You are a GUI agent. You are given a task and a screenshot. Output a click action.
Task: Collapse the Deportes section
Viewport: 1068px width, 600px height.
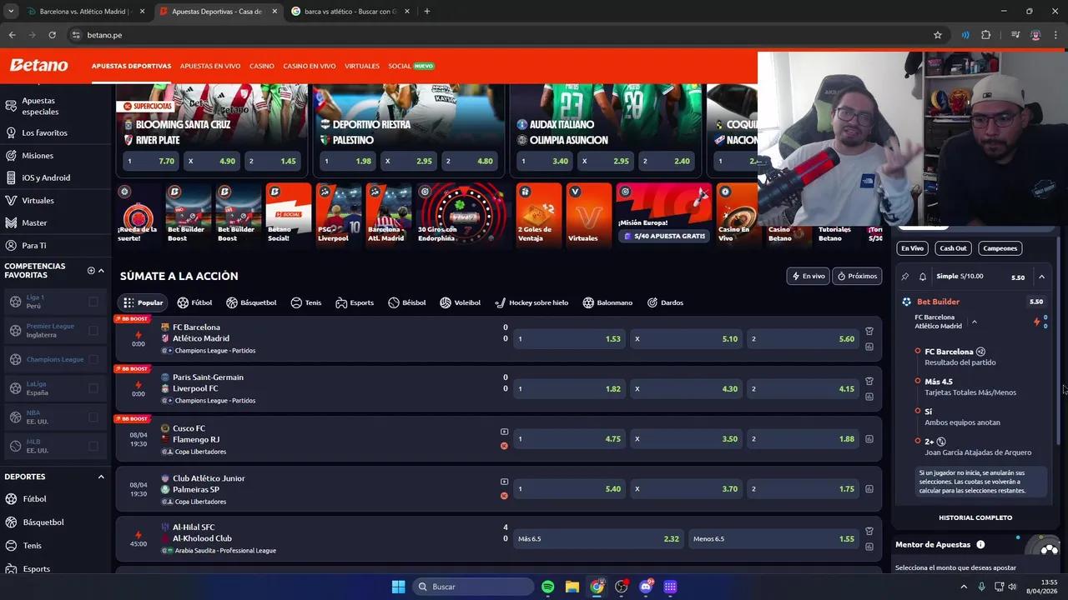[101, 477]
